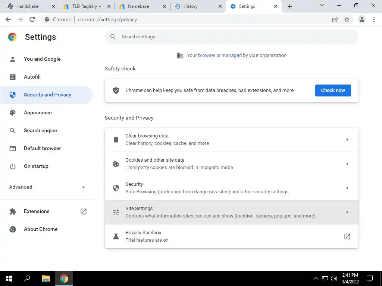Image resolution: width=382 pixels, height=286 pixels.
Task: Open the profile avatar menu
Action: (x=362, y=19)
